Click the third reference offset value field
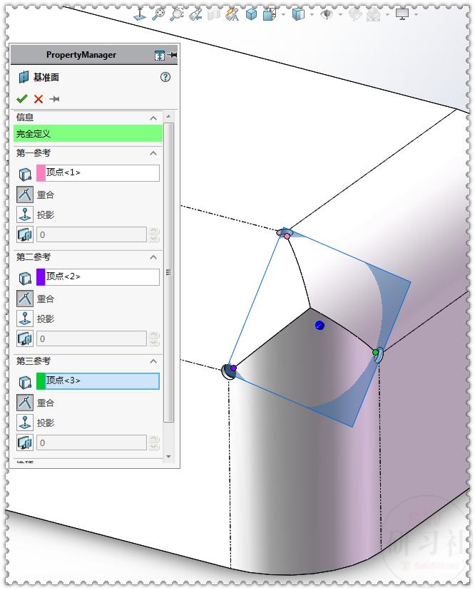475x590 pixels. click(91, 442)
